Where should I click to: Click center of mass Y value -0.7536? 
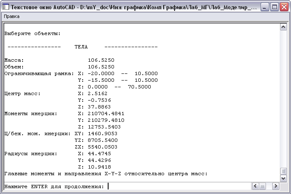tap(99, 101)
